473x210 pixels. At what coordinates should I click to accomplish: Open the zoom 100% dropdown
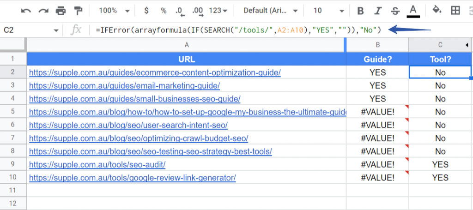(x=115, y=11)
